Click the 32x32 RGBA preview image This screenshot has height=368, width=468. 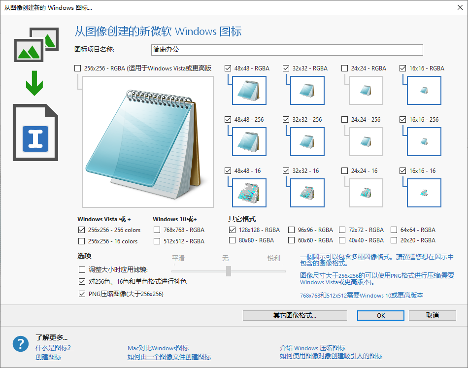(307, 90)
